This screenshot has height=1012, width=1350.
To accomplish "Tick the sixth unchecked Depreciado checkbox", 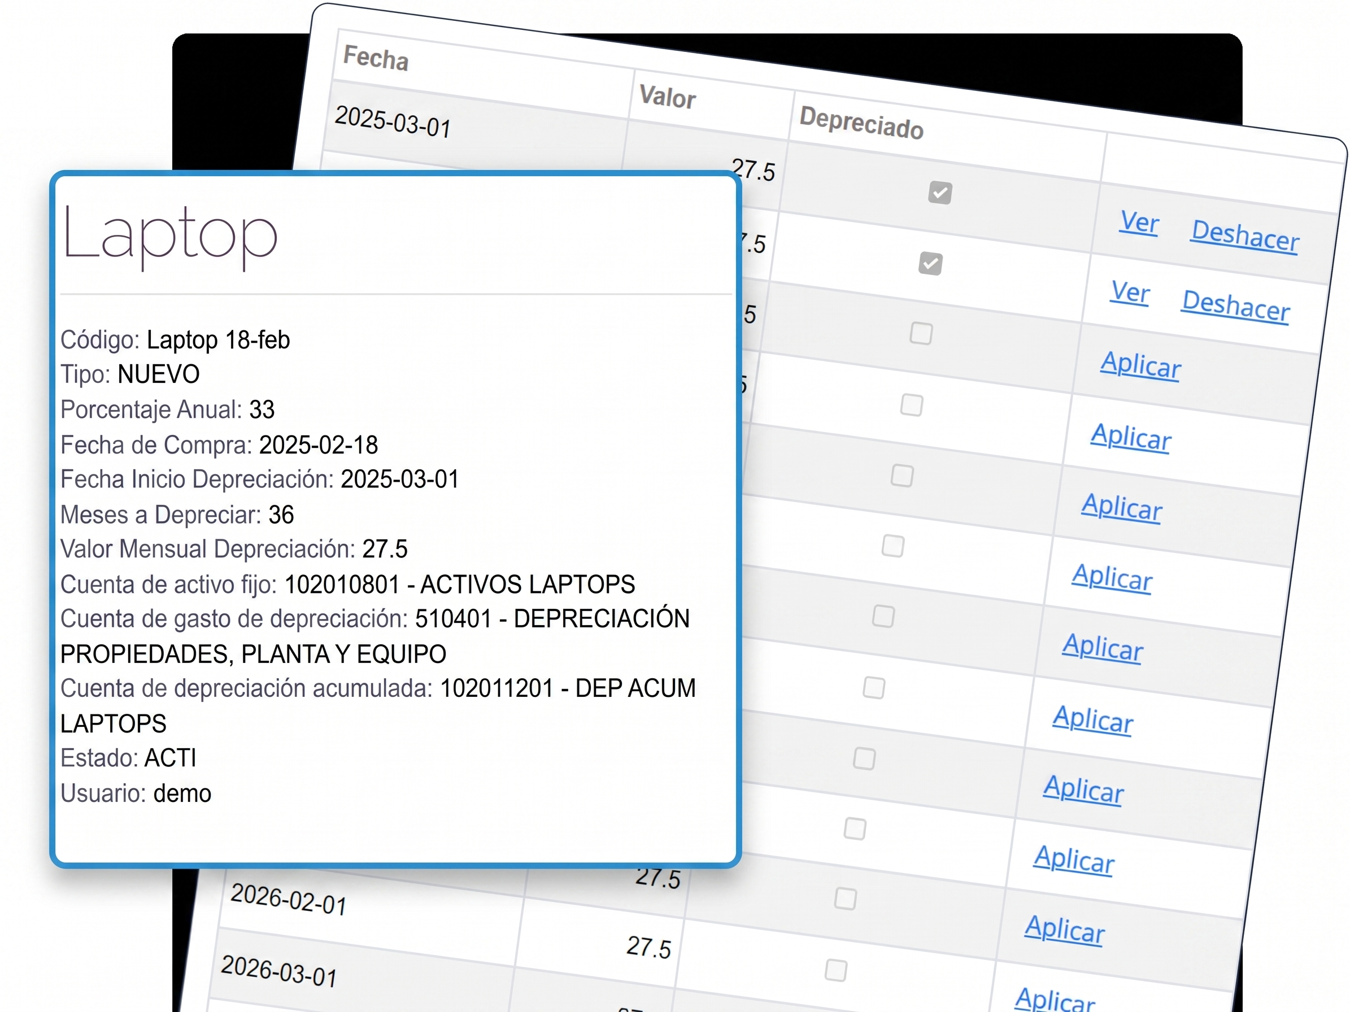I will tap(874, 687).
